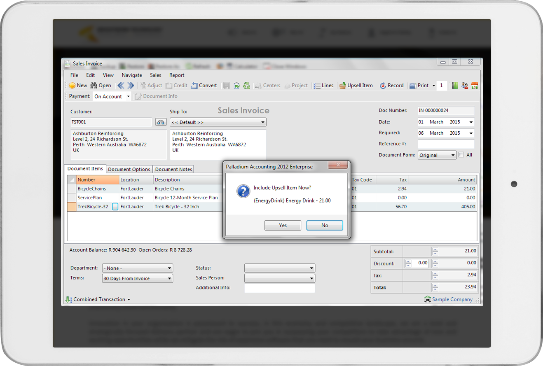The height and width of the screenshot is (366, 543).
Task: Click the Lines toolbar icon
Action: tap(317, 86)
